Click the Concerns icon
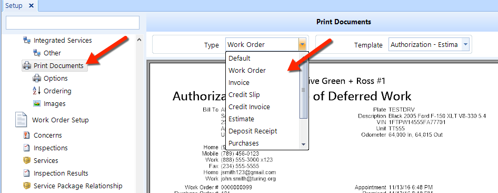 (27, 135)
